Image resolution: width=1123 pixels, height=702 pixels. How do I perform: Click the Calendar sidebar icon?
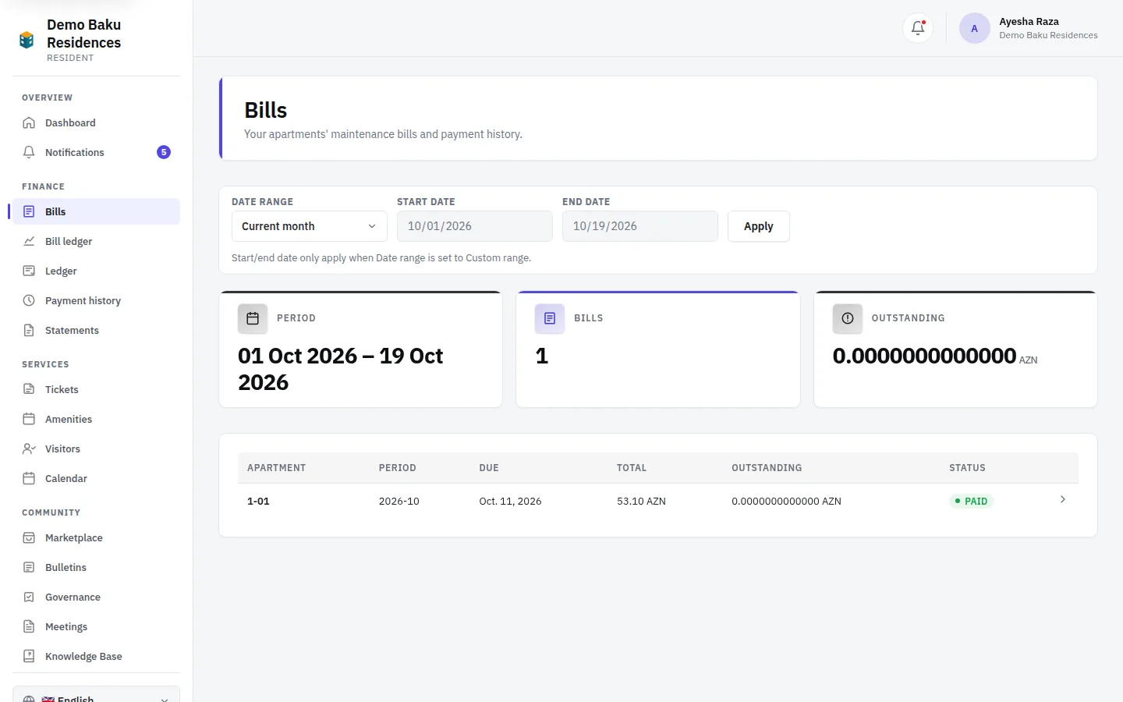(29, 478)
